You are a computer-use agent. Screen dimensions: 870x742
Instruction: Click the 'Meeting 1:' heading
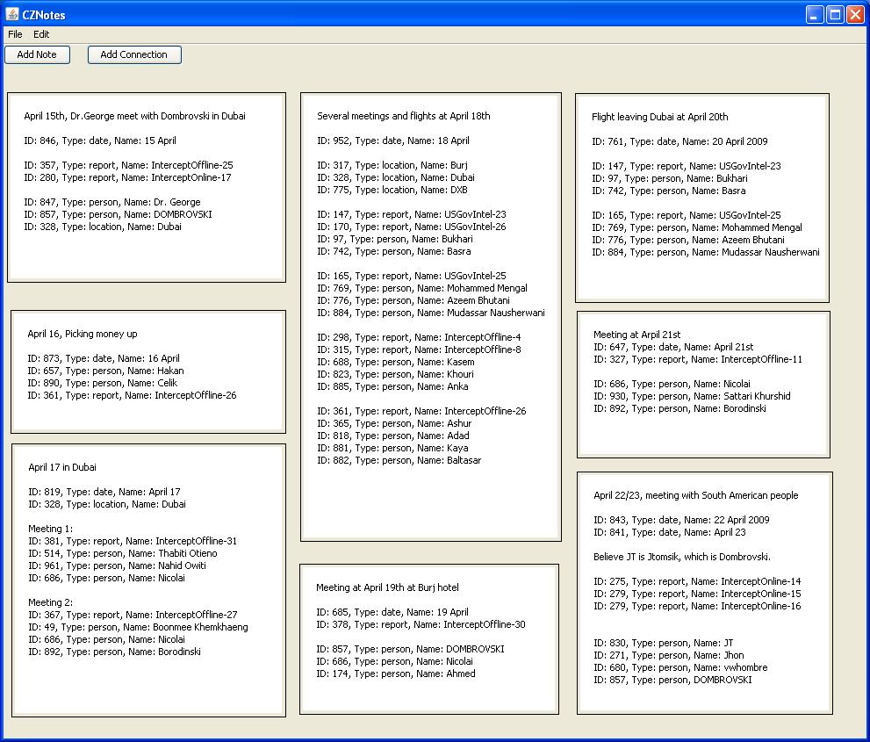(x=51, y=529)
